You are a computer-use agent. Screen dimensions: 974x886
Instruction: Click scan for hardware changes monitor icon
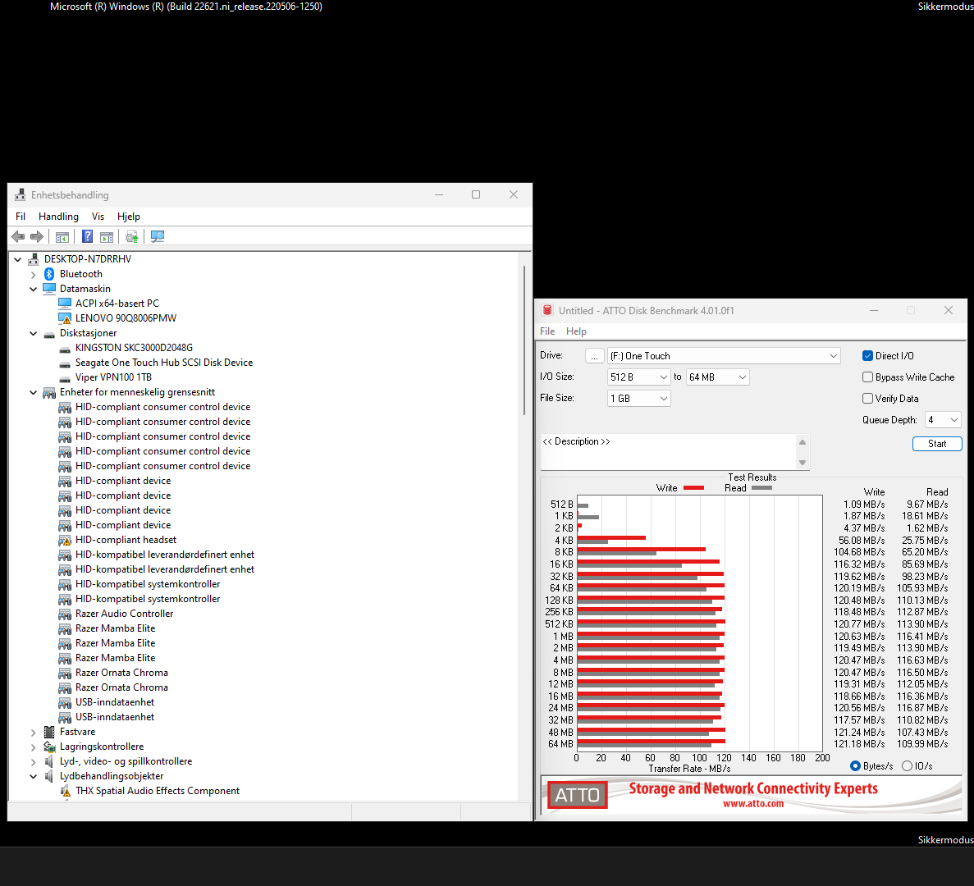pos(158,236)
